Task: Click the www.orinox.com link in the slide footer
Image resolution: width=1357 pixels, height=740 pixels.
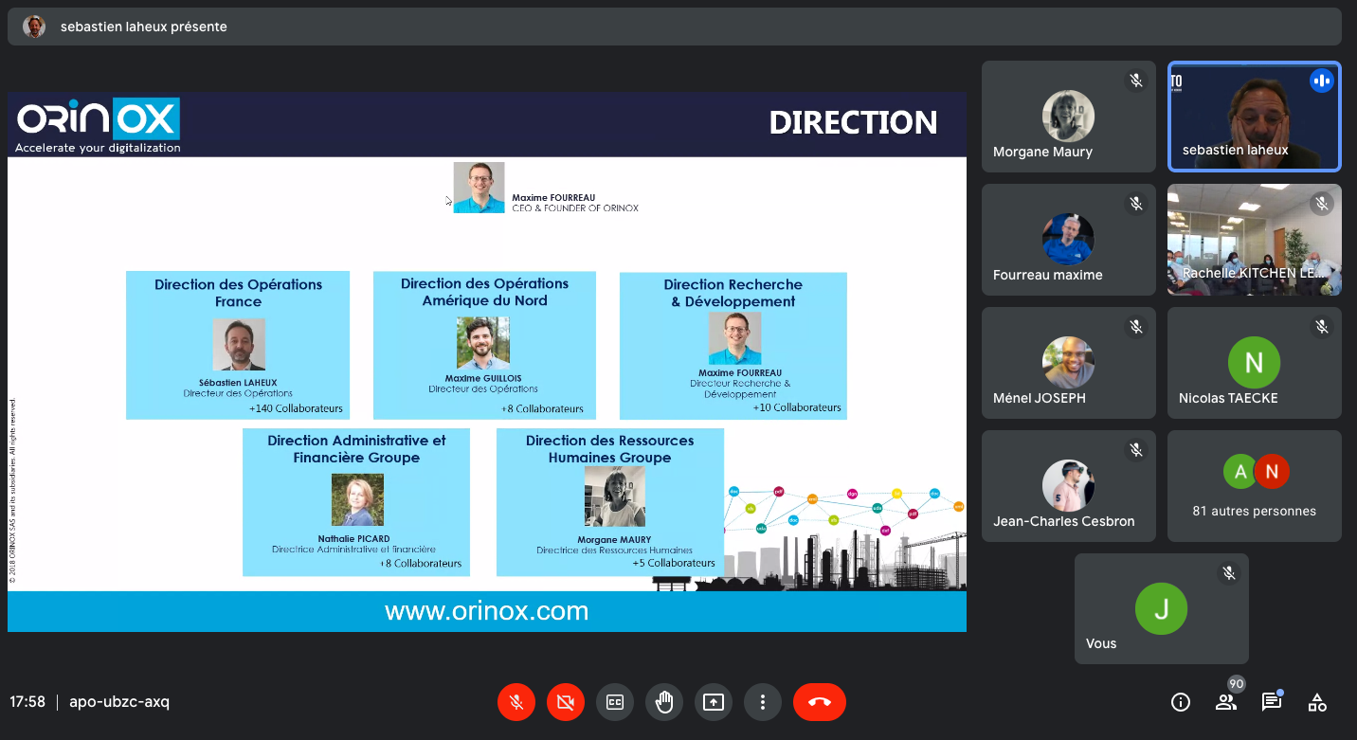Action: 487,612
